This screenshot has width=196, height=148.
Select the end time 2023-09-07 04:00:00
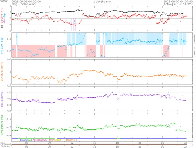pyautogui.click(x=178, y=2)
